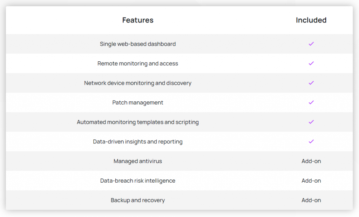Click the checkmark for Single web-based dashboard
This screenshot has height=217, width=359.
coord(311,44)
